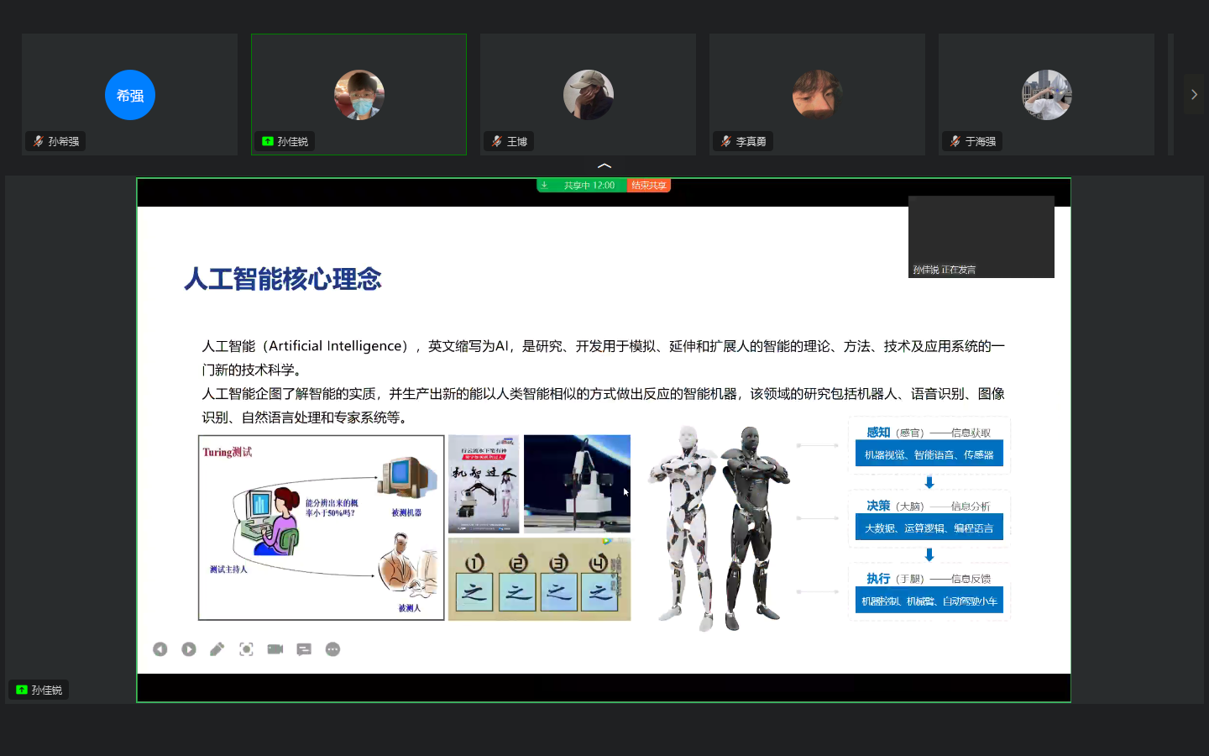This screenshot has height=756, width=1209.
Task: Click muted mic icon on 李真勇's tile
Action: 725,142
